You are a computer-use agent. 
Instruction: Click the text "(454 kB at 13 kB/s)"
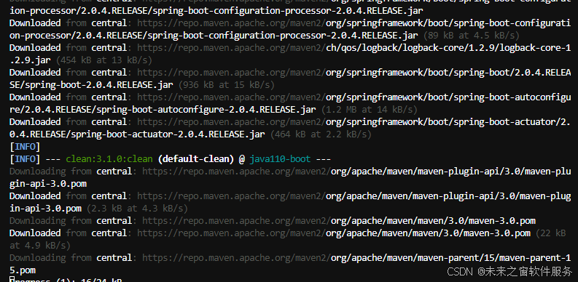tap(104, 60)
